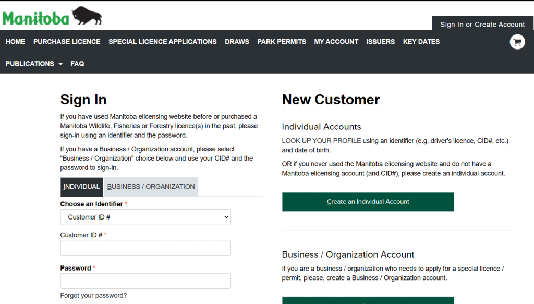The image size is (534, 304).
Task: Click the Home navigation link
Action: coord(15,42)
